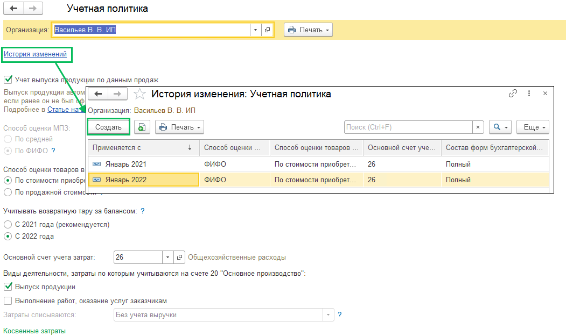Go back with main window left arrow
566x336 pixels.
[x=13, y=8]
